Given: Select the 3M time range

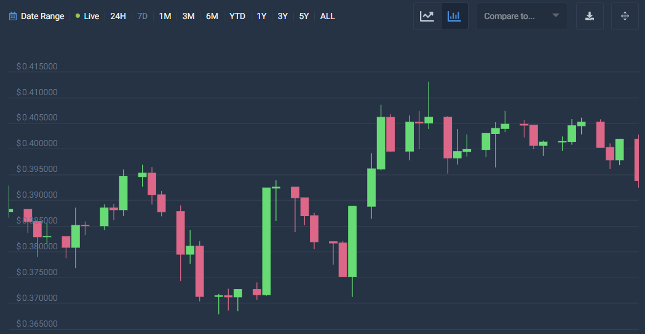Looking at the screenshot, I should (x=188, y=17).
